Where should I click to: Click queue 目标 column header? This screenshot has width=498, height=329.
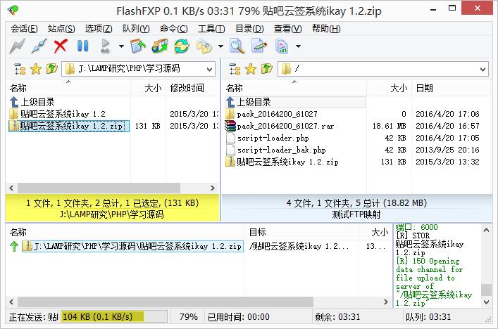(x=301, y=232)
